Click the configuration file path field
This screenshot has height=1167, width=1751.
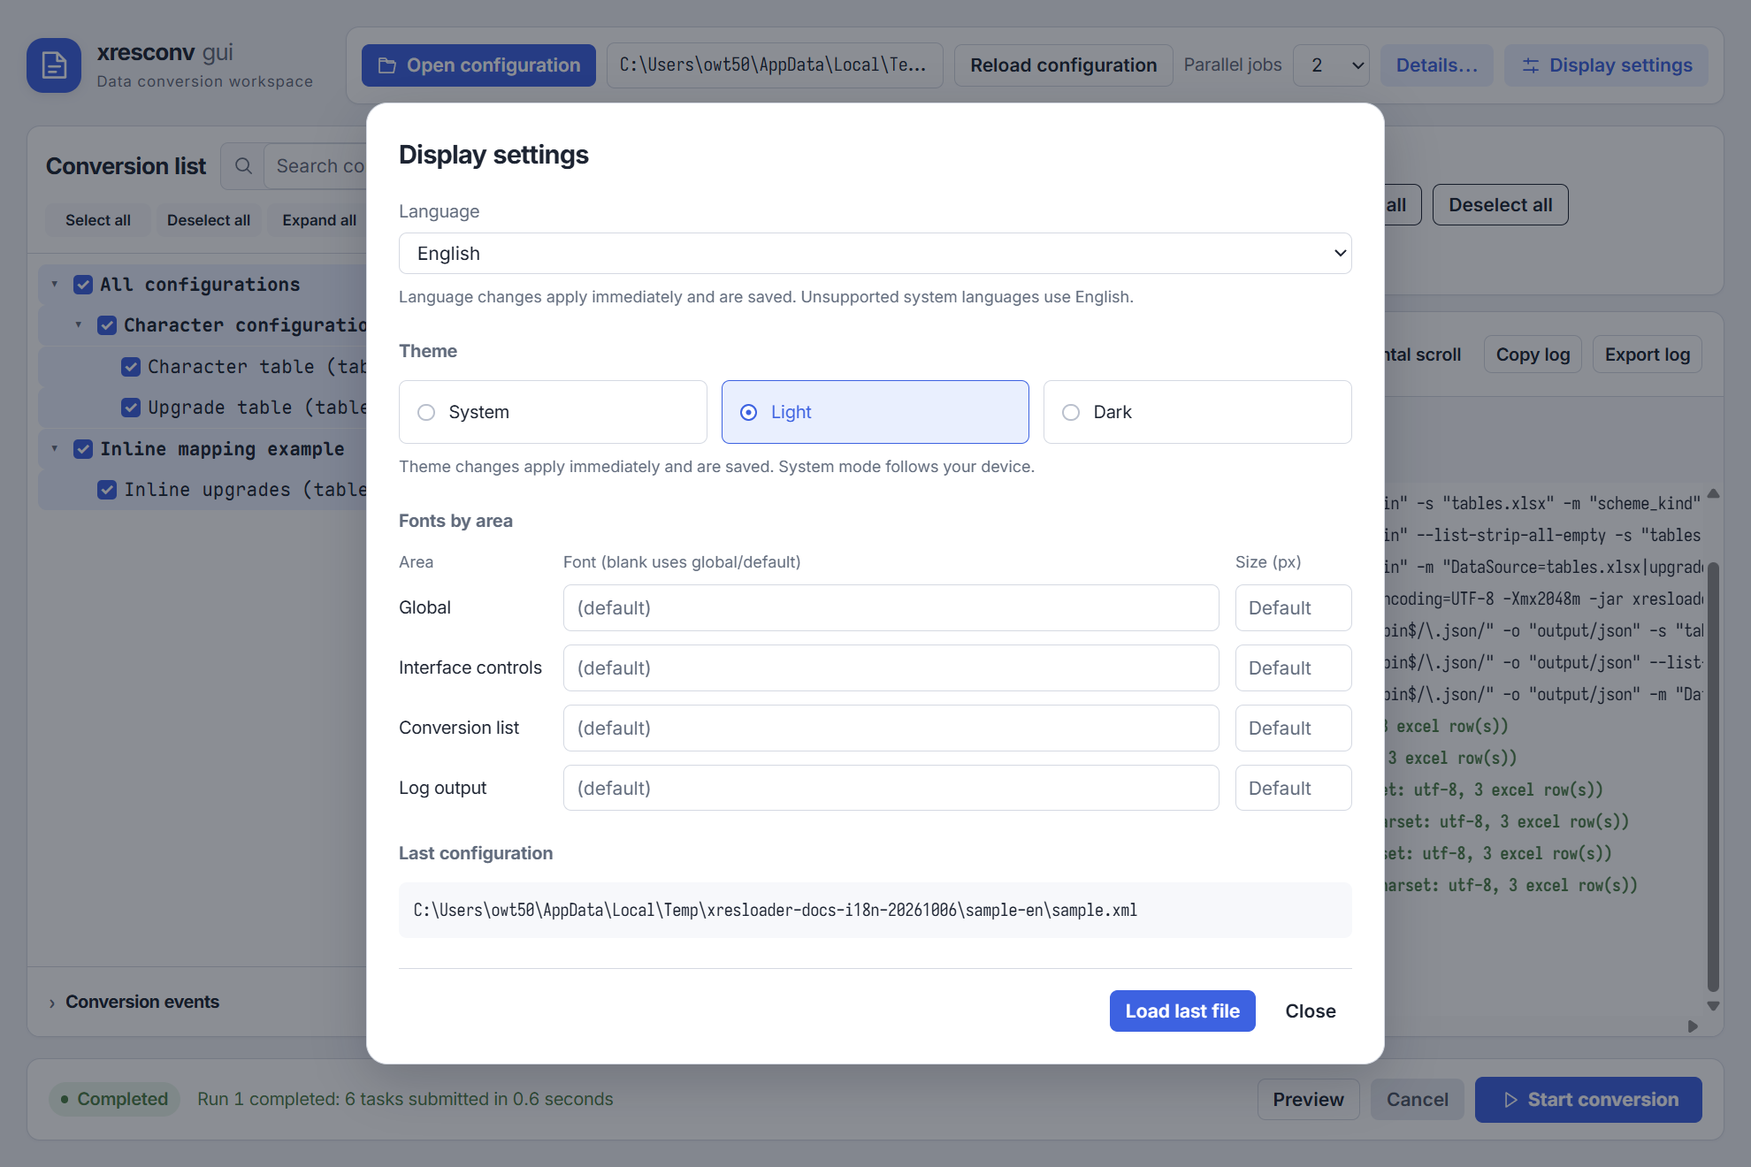point(775,65)
